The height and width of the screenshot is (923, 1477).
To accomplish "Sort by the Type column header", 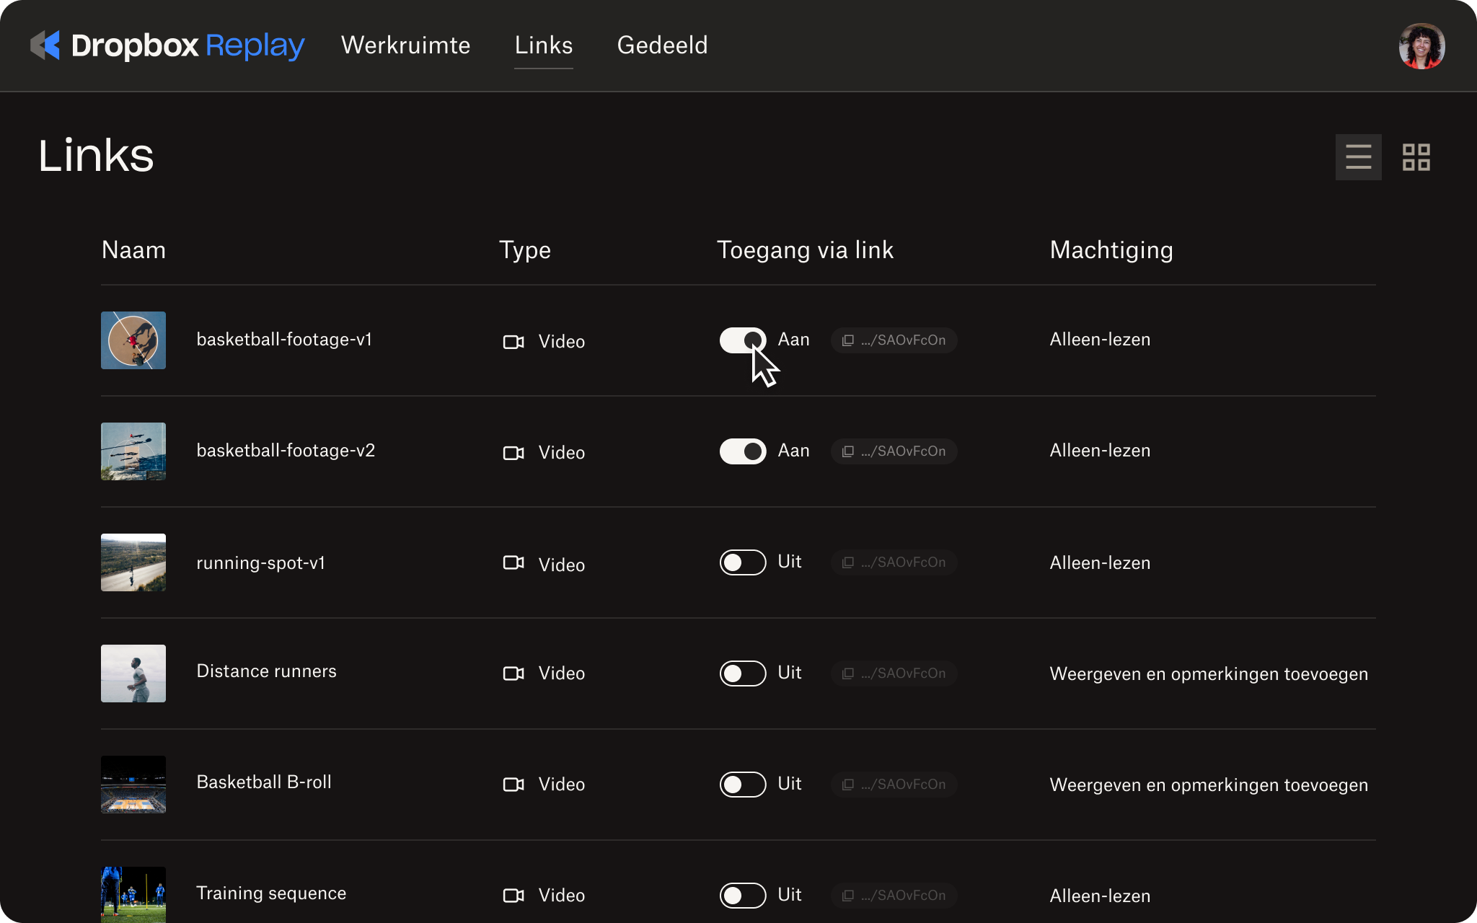I will 525,250.
